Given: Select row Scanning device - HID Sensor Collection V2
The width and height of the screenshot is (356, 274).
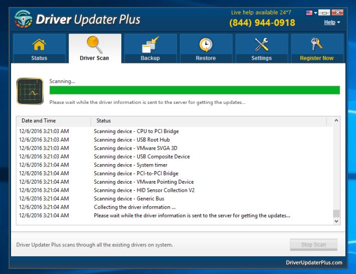Looking at the screenshot, I should pos(174,190).
